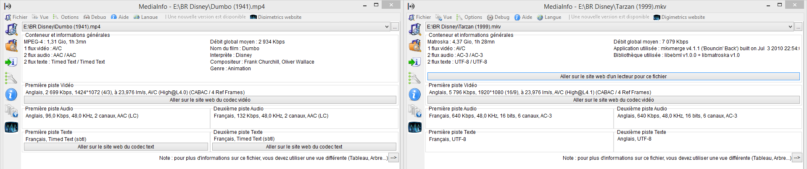Click Digimetrics waveform sidebar icon in Tarzan window
The width and height of the screenshot is (807, 169).
415,127
